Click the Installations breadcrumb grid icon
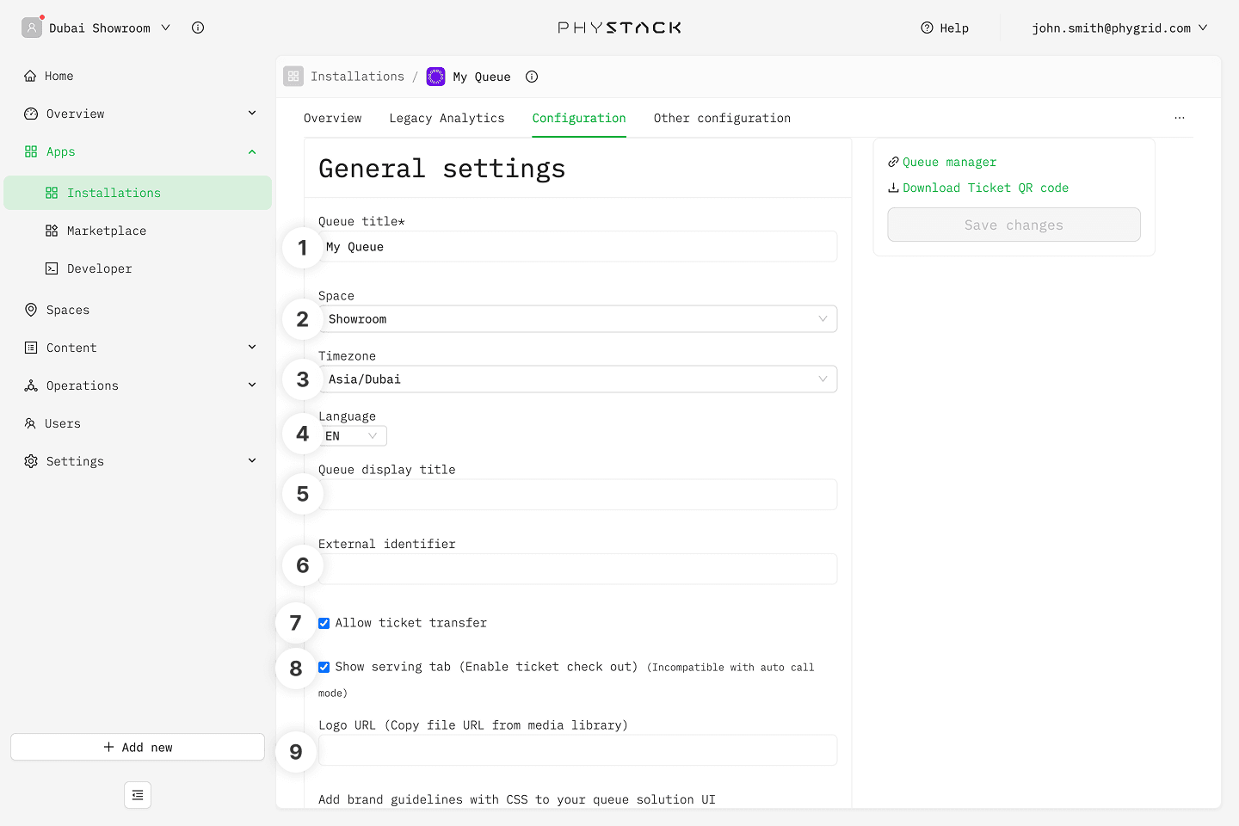1239x826 pixels. [x=293, y=77]
